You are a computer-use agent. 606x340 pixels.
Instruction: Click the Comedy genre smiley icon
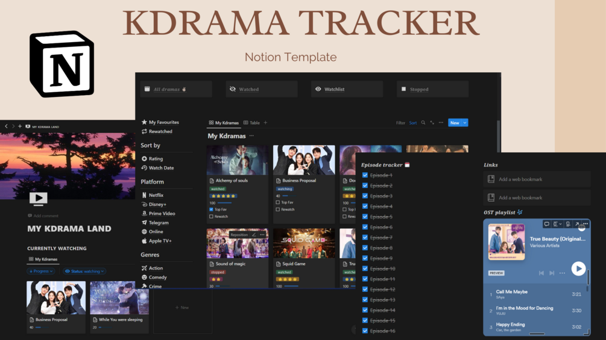[x=144, y=277]
